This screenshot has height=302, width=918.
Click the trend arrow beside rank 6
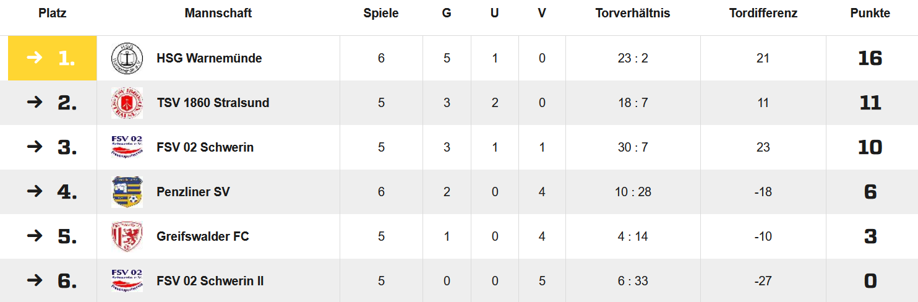(x=35, y=280)
